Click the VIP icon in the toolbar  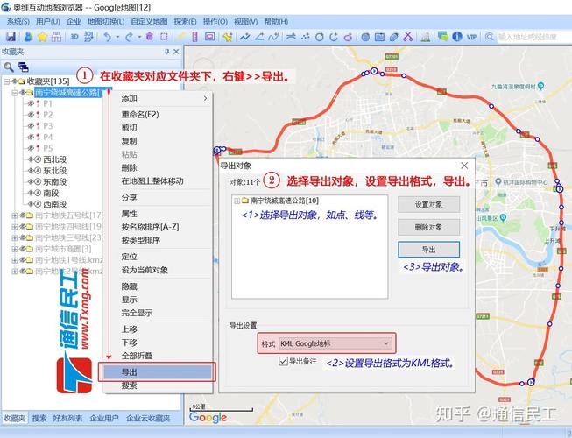coord(471,37)
